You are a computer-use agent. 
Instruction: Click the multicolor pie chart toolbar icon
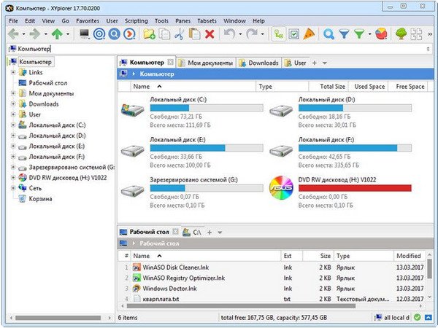click(381, 34)
